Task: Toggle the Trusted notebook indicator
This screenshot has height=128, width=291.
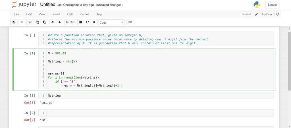Action: 246,14
